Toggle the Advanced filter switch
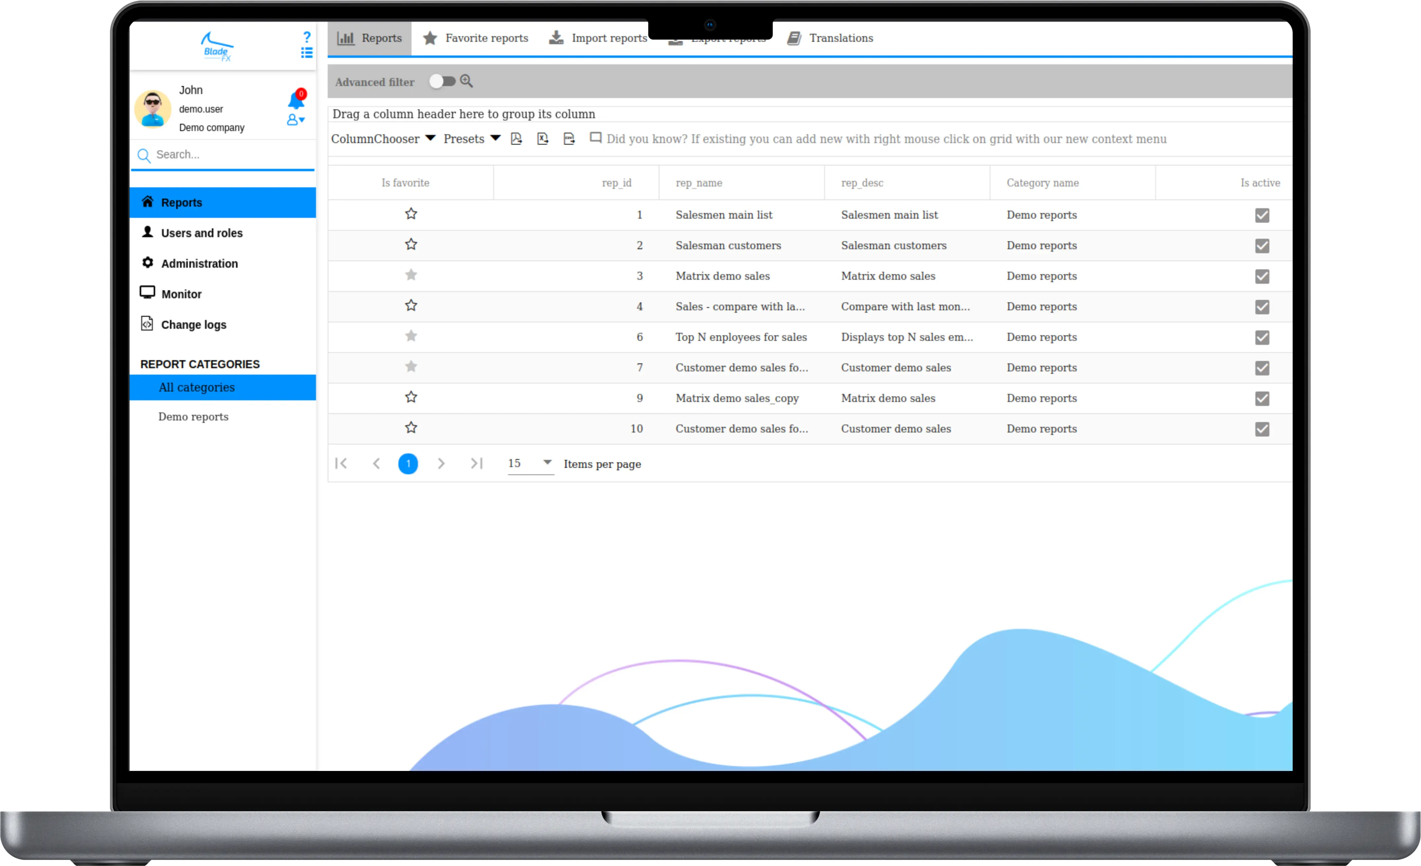 pos(442,81)
